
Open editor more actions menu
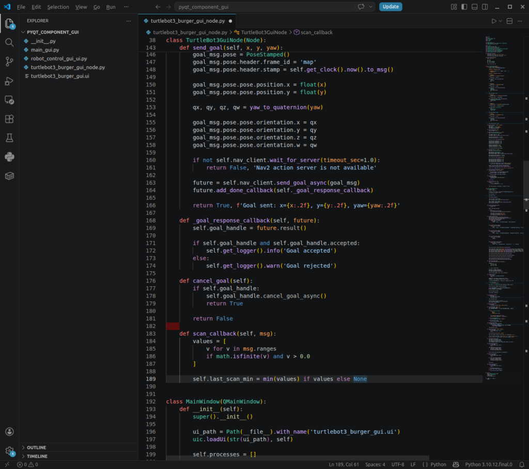[x=520, y=21]
